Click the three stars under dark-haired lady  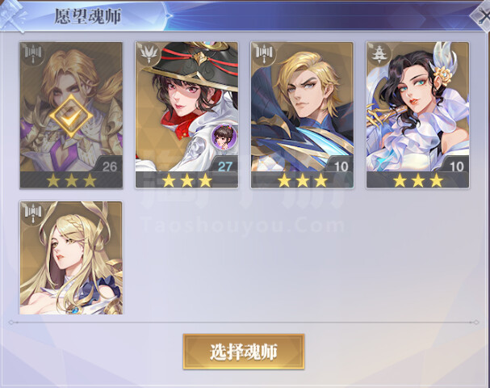pos(418,180)
